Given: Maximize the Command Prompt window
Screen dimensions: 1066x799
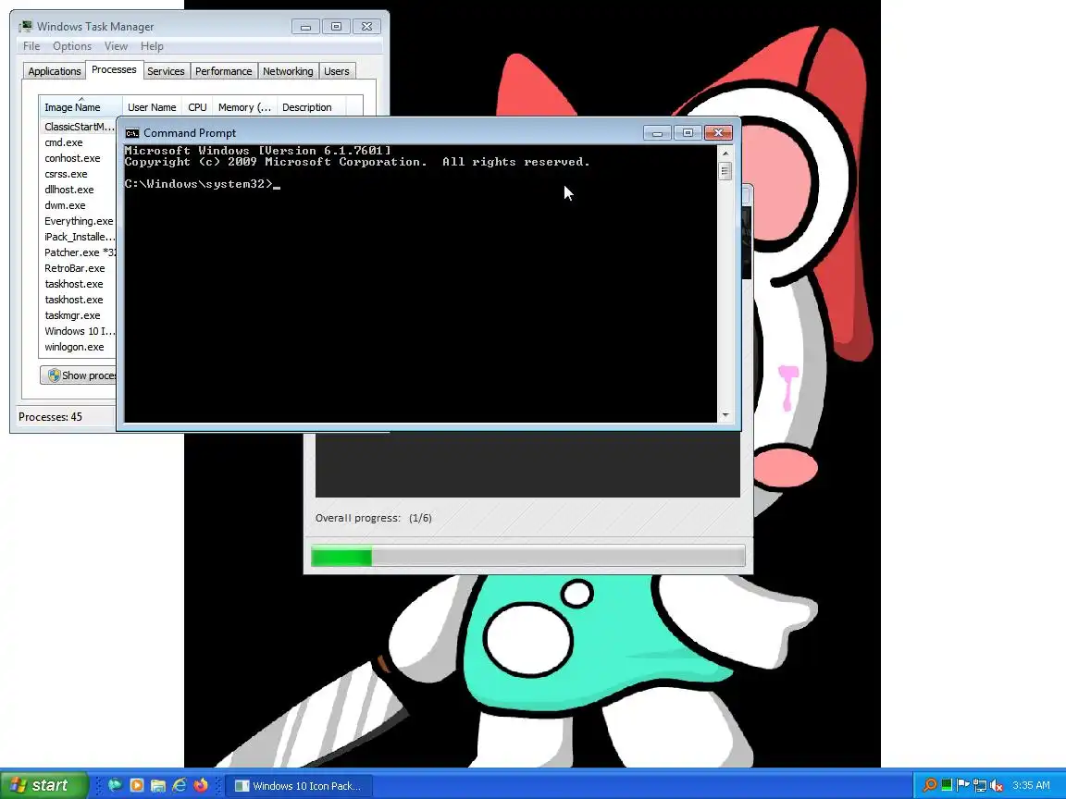Looking at the screenshot, I should (688, 132).
